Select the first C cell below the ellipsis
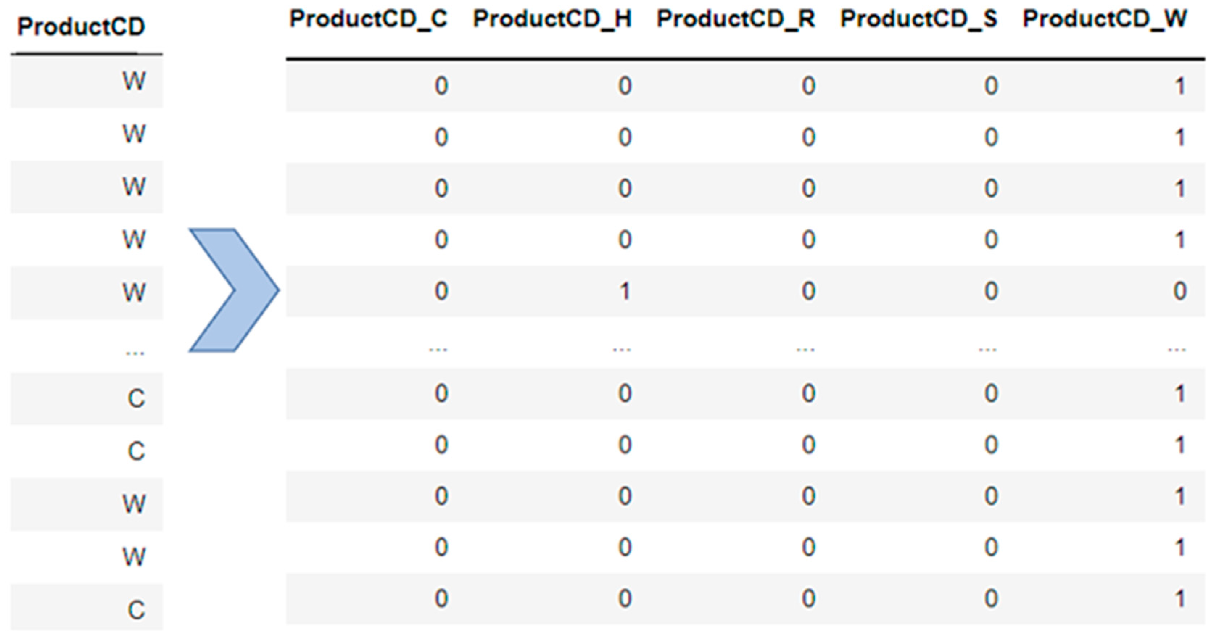The image size is (1211, 631). [x=136, y=399]
